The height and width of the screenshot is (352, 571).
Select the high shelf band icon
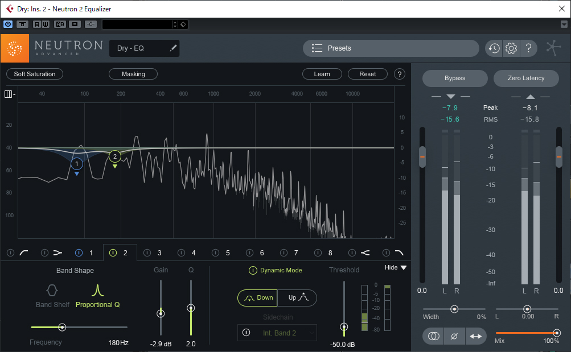pos(365,252)
